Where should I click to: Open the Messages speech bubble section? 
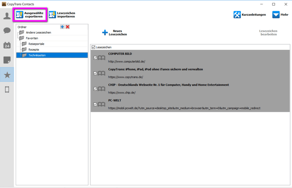pyautogui.click(x=7, y=30)
